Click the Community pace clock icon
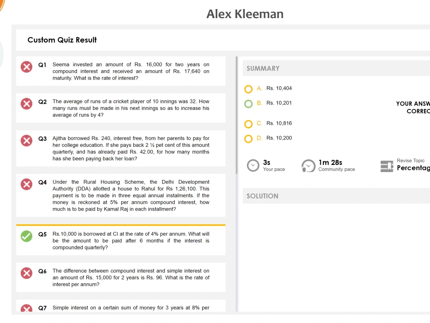The height and width of the screenshot is (323, 430). click(x=308, y=166)
